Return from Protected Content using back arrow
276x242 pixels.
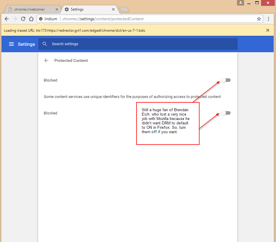46,60
